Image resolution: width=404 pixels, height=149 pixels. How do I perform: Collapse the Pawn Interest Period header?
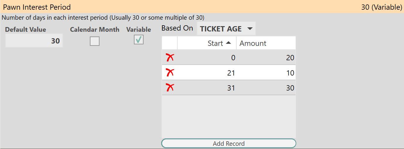pos(202,7)
